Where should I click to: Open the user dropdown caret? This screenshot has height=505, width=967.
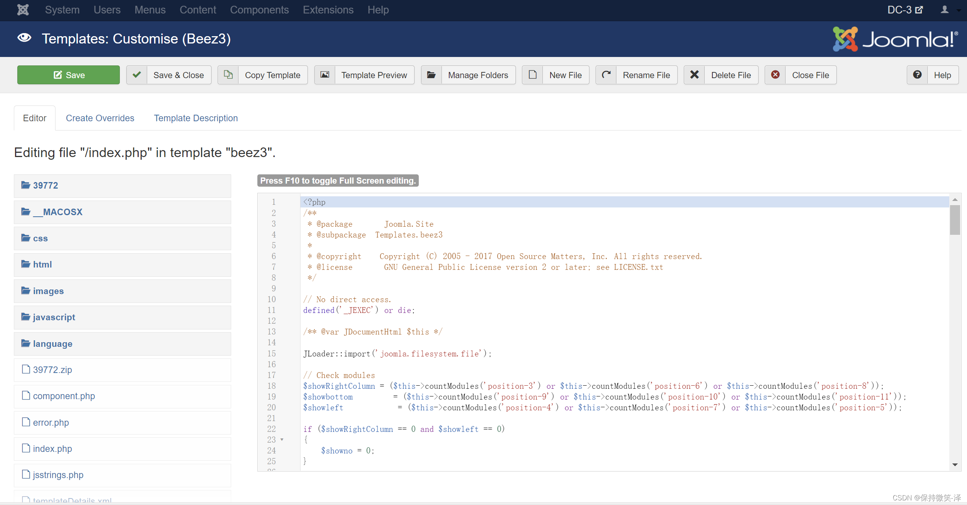coord(959,10)
